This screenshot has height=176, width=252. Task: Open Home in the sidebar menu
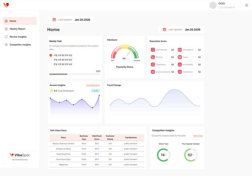coord(20,21)
